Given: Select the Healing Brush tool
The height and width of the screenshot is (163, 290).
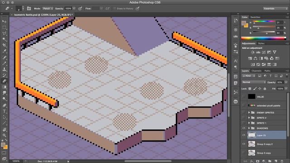Looking at the screenshot, I should coord(4,58).
